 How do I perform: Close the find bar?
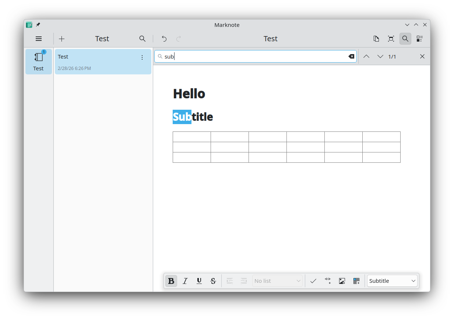point(422,56)
